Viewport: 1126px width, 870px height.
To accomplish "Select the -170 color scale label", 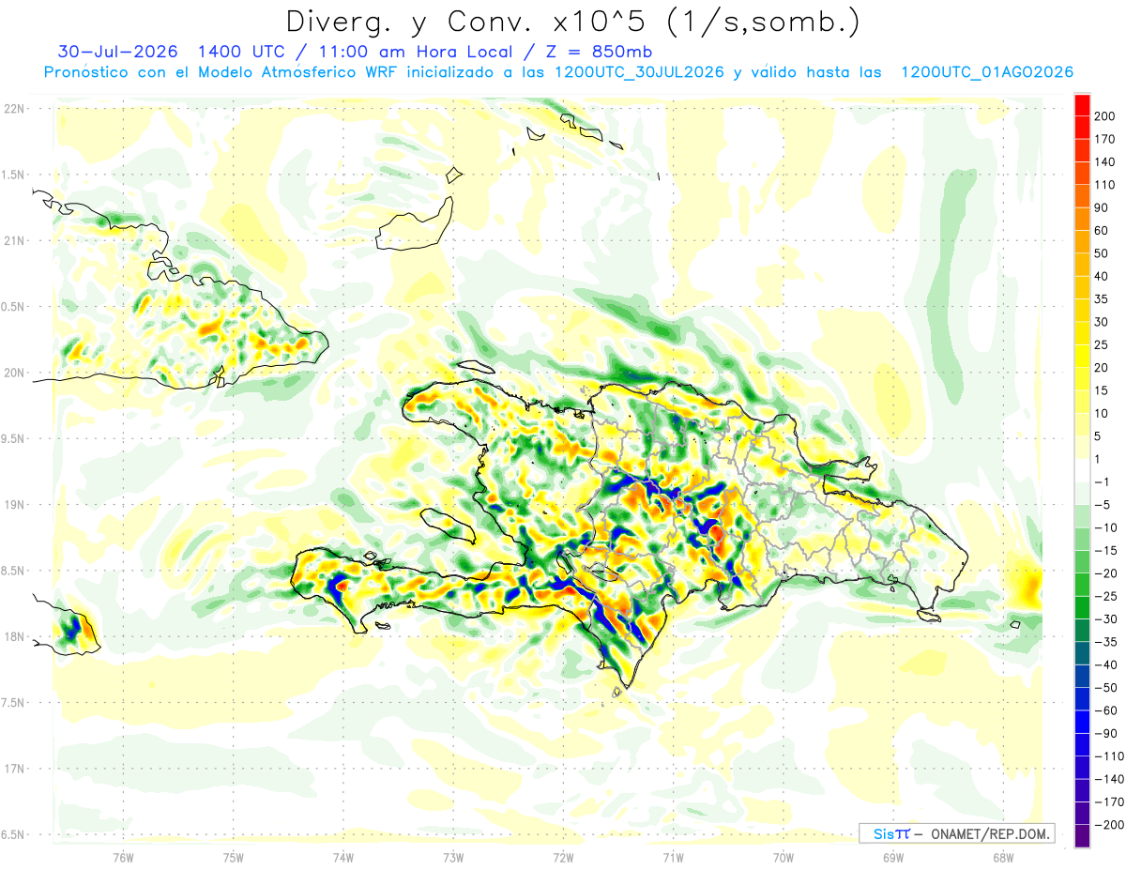I will [1108, 802].
